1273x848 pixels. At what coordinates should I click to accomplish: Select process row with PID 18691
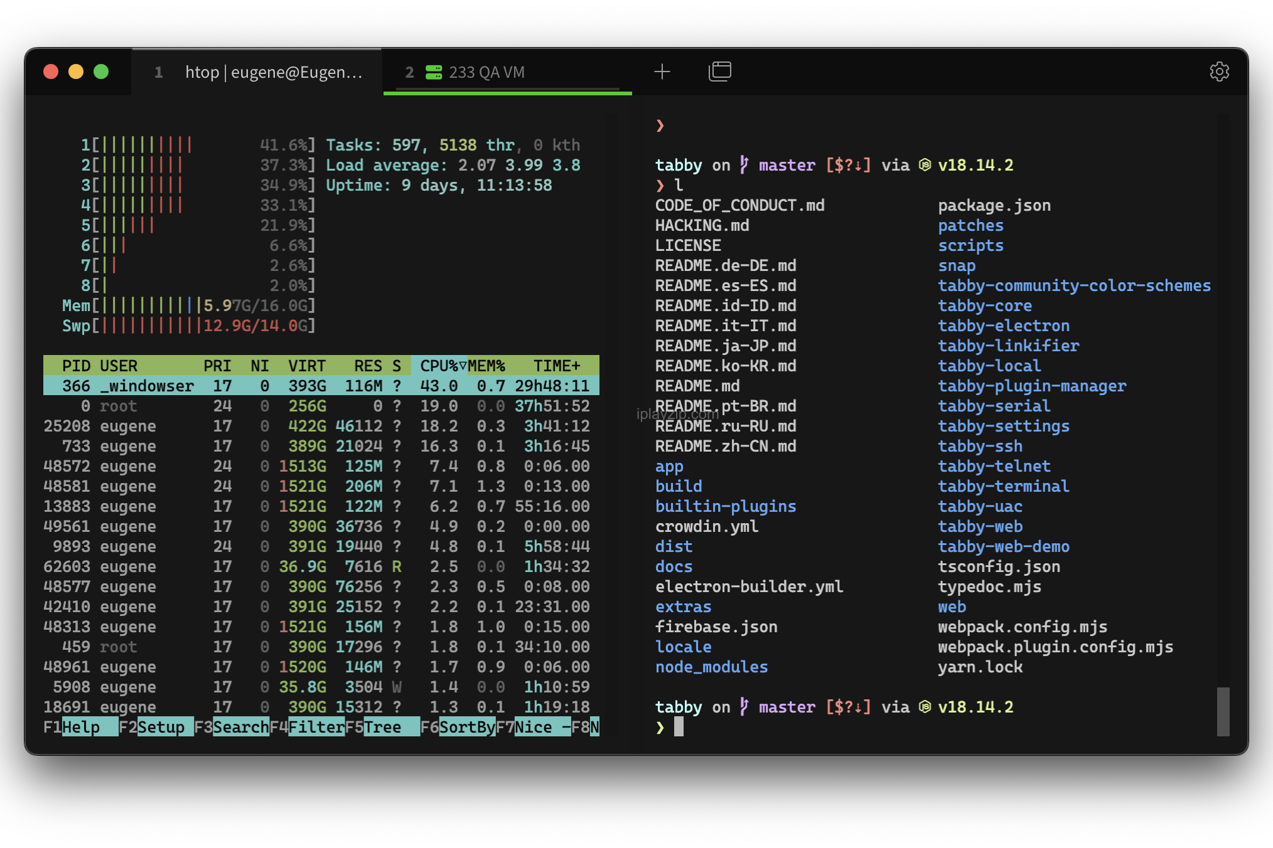click(321, 707)
